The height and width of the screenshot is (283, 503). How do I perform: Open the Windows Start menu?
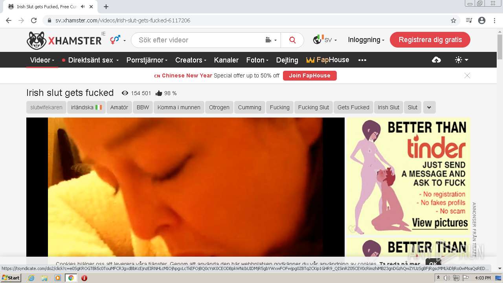[x=11, y=278]
